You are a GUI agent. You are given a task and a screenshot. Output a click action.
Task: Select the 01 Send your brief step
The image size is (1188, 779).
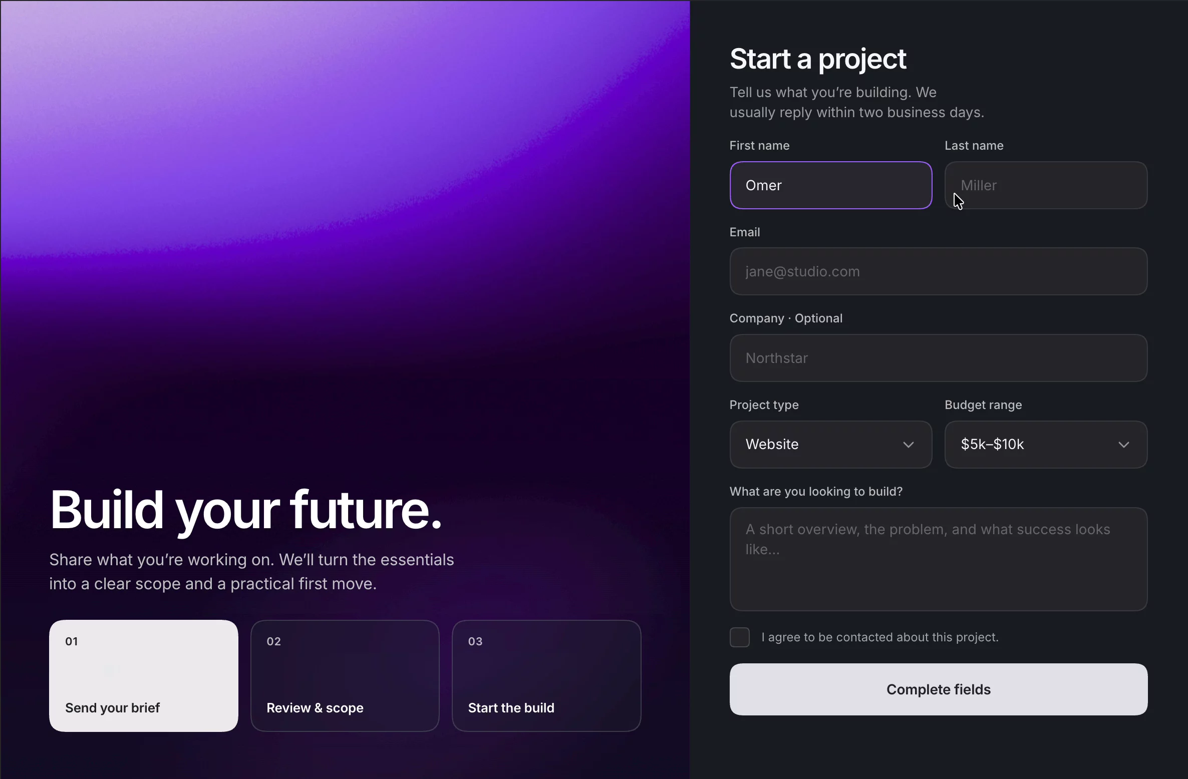pyautogui.click(x=144, y=676)
